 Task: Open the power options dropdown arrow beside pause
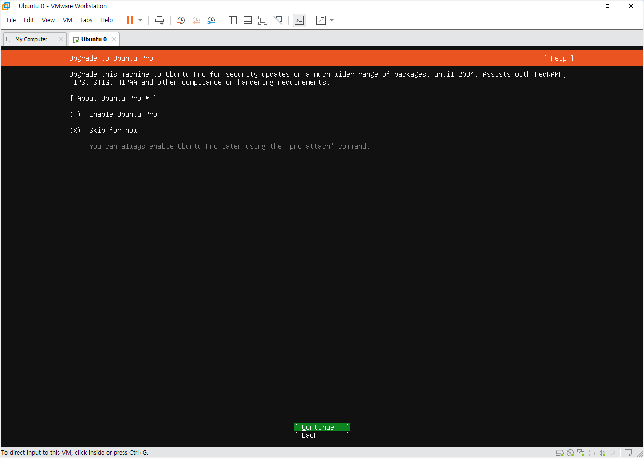(x=140, y=20)
